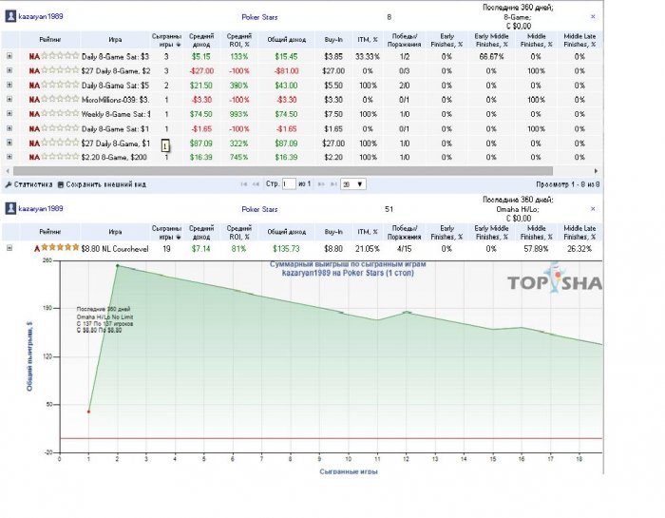
Task: Click user avatar icon in 8-Game panel
Action: pos(10,16)
